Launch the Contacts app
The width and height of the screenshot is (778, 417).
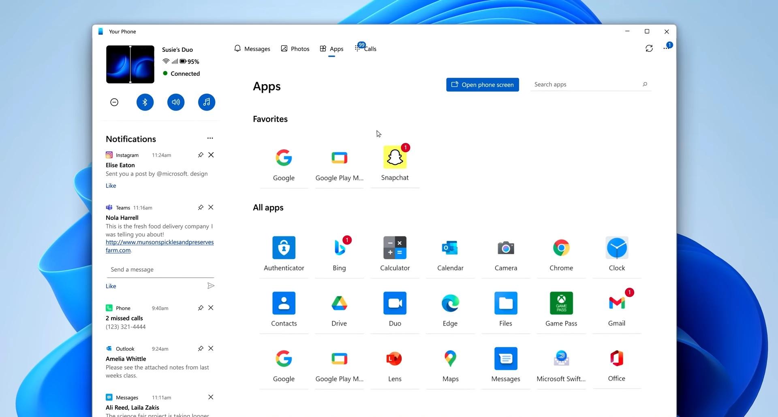(284, 309)
